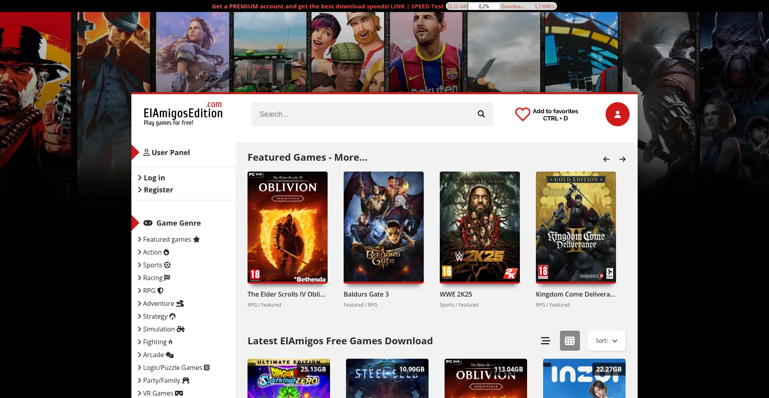Open Simulation genre category
The image size is (769, 398).
click(159, 329)
